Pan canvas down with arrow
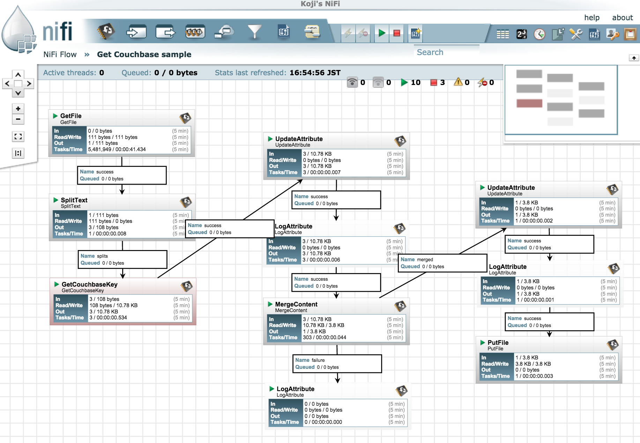 (x=18, y=93)
